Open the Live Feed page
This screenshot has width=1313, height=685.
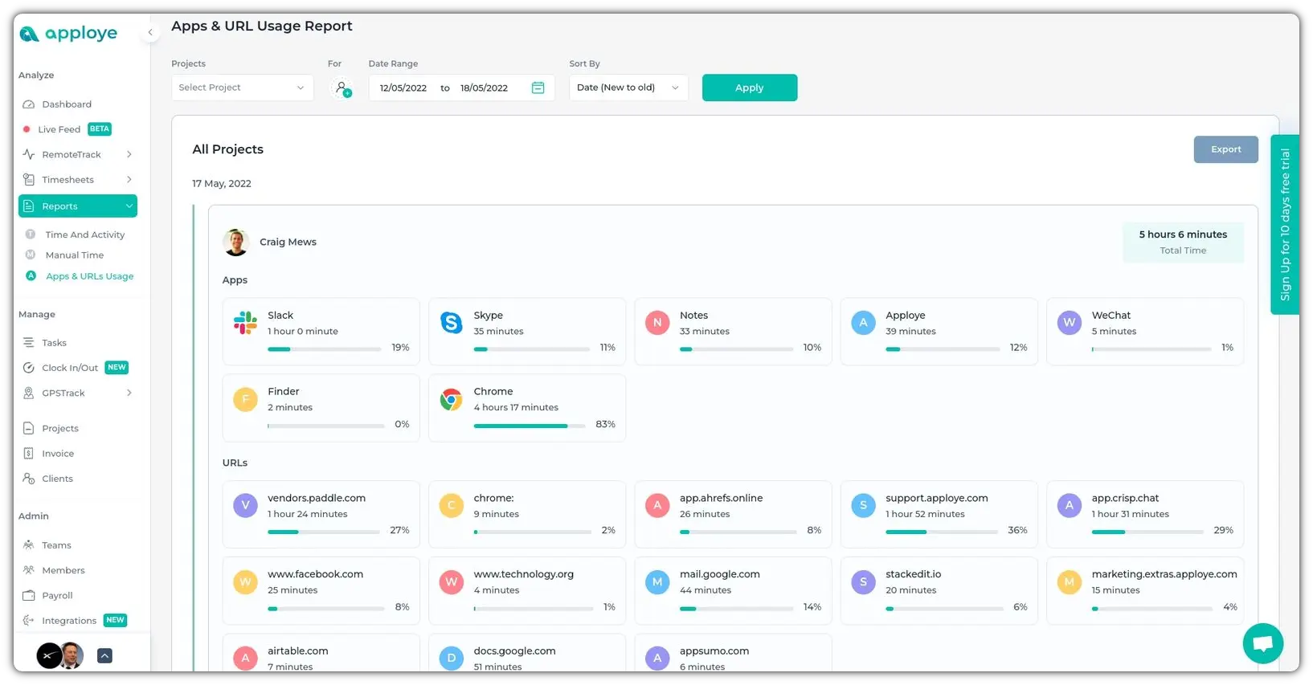tap(59, 129)
